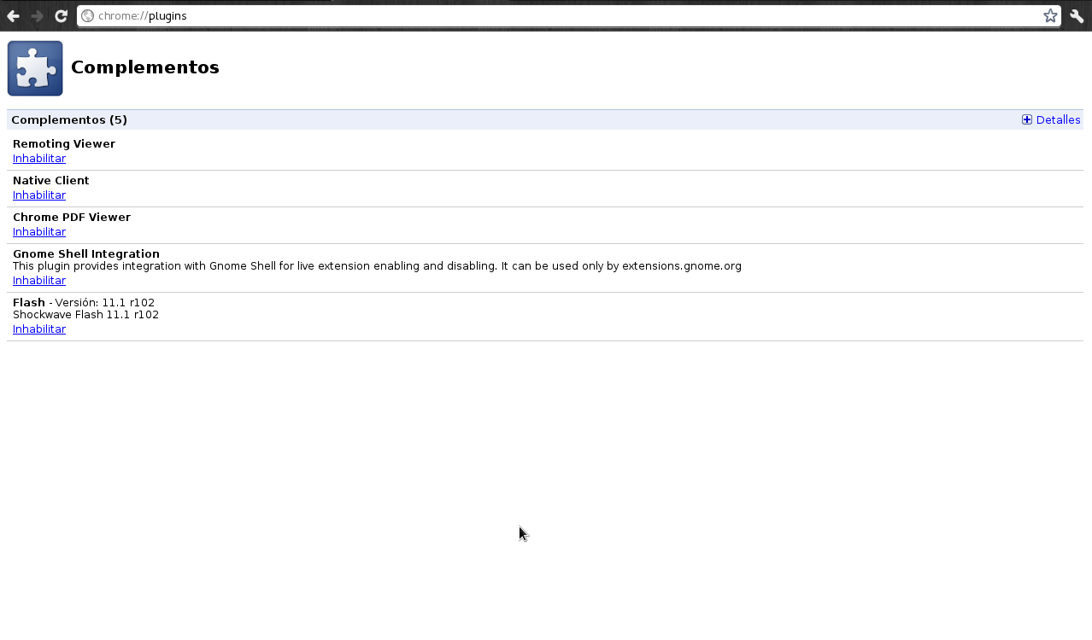
Task: Select the Remoting Viewer plugin name
Action: point(64,144)
